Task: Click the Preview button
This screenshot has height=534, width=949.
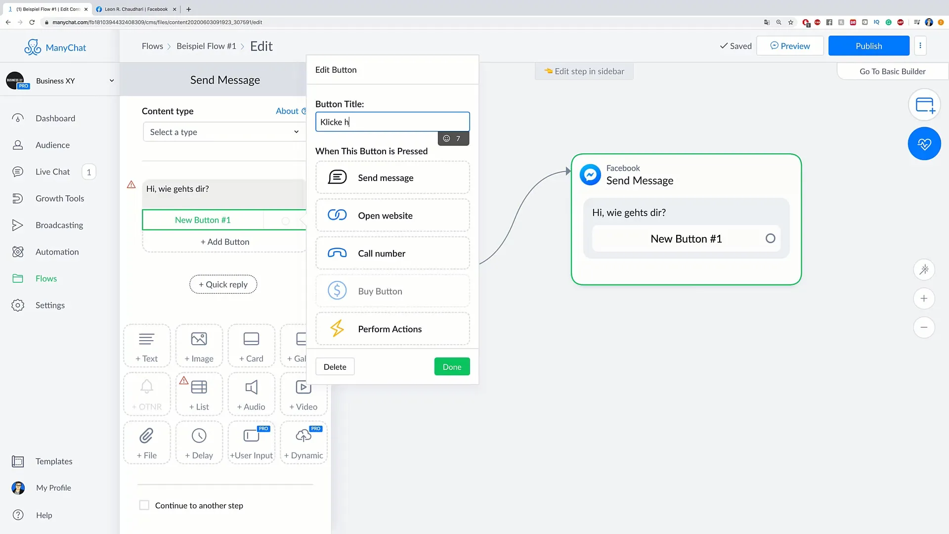Action: coord(790,46)
